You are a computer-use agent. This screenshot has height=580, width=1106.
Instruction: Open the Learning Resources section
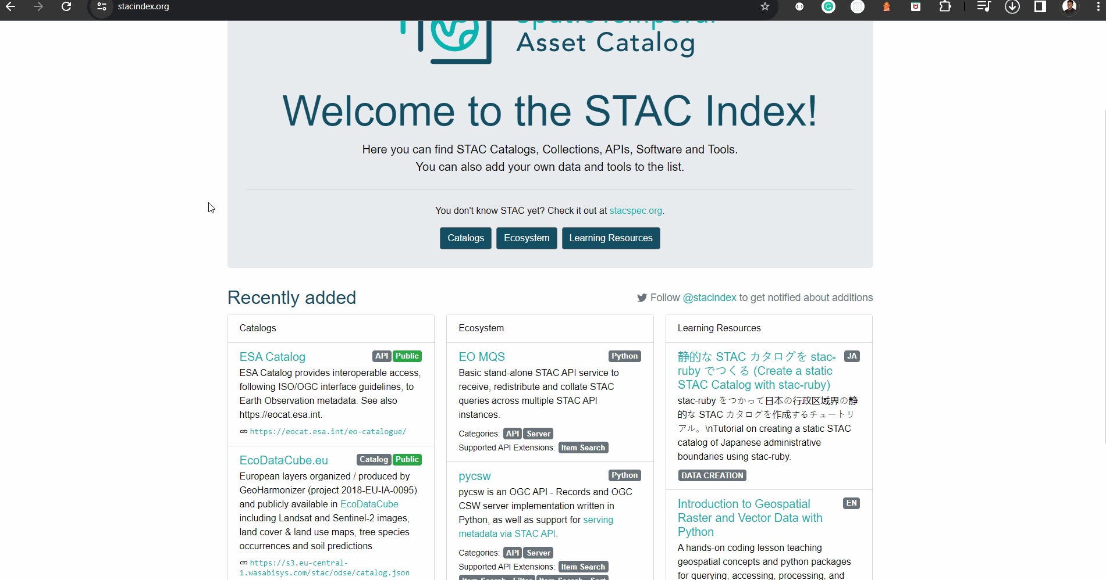pos(610,238)
